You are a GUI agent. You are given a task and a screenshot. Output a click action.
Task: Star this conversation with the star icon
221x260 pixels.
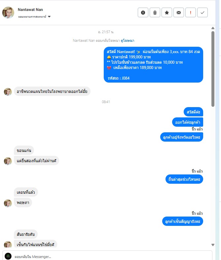(166, 13)
